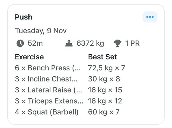Click the 30 kg × 8 best set
This screenshot has height=128, width=172.
[103, 79]
